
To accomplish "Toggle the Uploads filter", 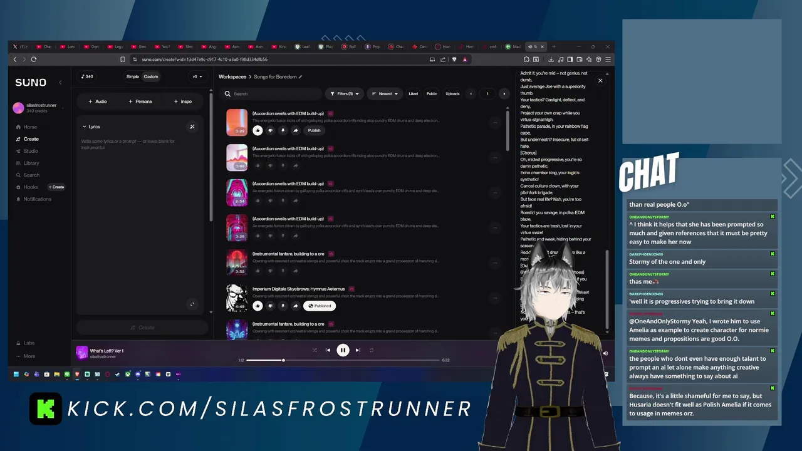I will pyautogui.click(x=452, y=94).
